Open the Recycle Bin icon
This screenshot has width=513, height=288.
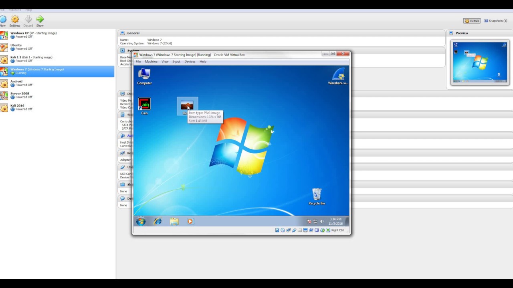click(317, 195)
